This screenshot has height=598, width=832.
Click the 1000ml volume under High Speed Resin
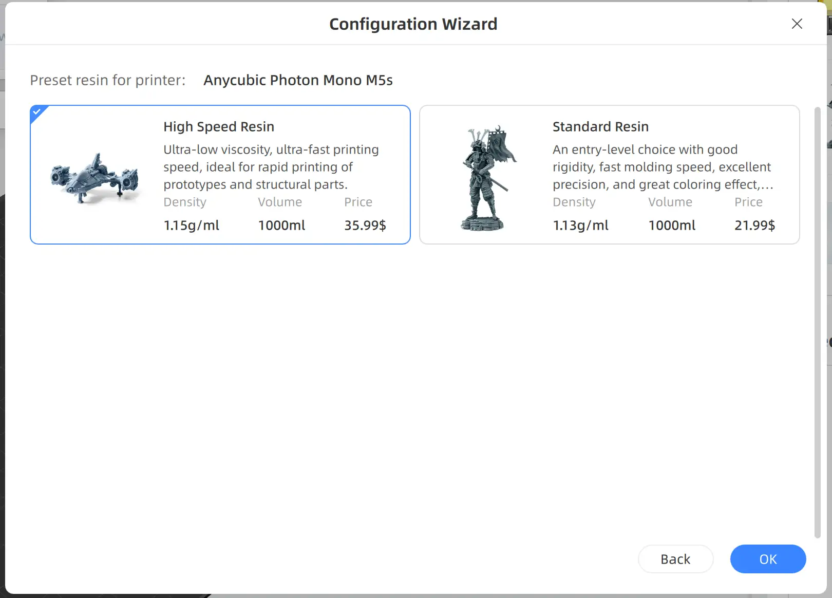point(281,225)
